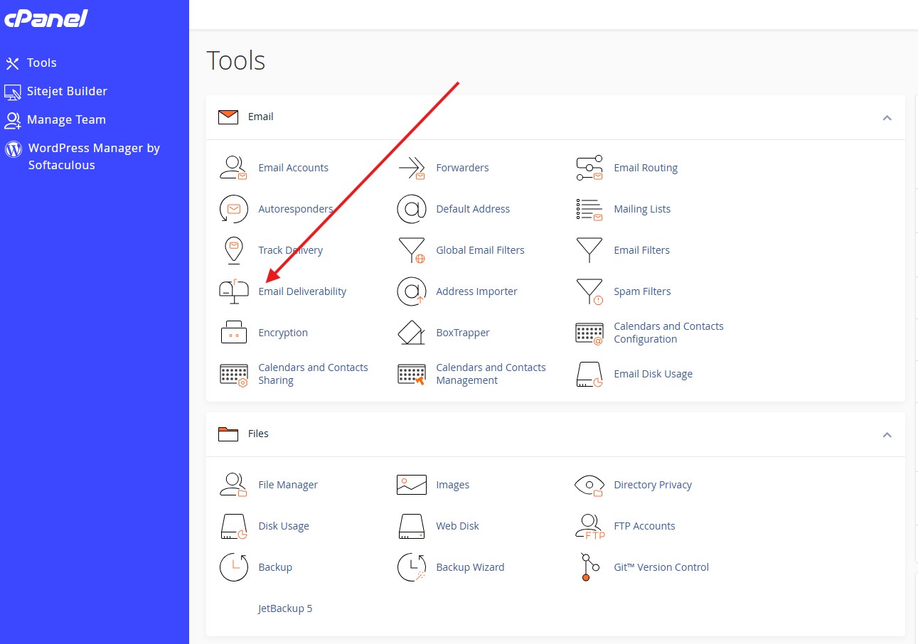Open the Disk Usage drive icon
The height and width of the screenshot is (644, 918).
pyautogui.click(x=233, y=526)
